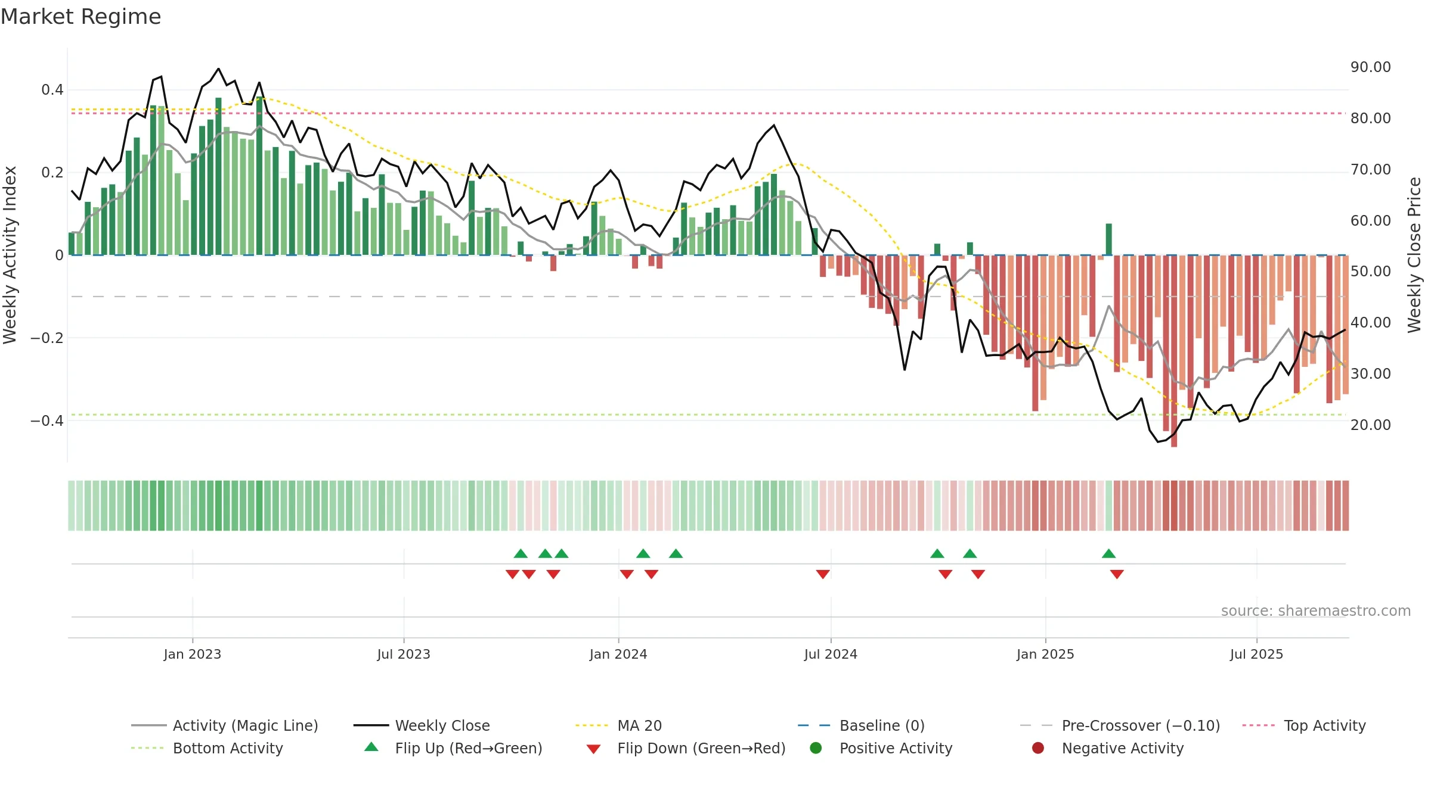Screen dimensions: 1431x804
Task: Click the Jan 2024 axis label
Action: [x=618, y=654]
